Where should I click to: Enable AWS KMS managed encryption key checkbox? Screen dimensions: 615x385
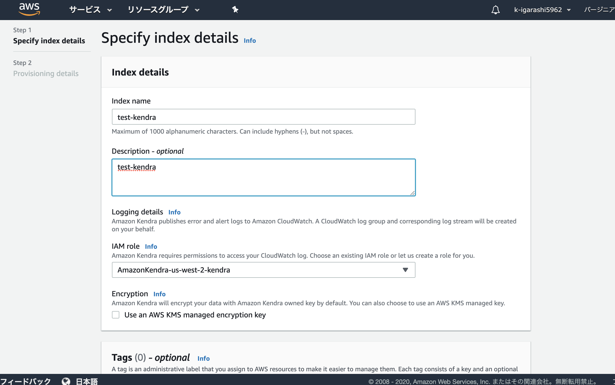pyautogui.click(x=116, y=315)
